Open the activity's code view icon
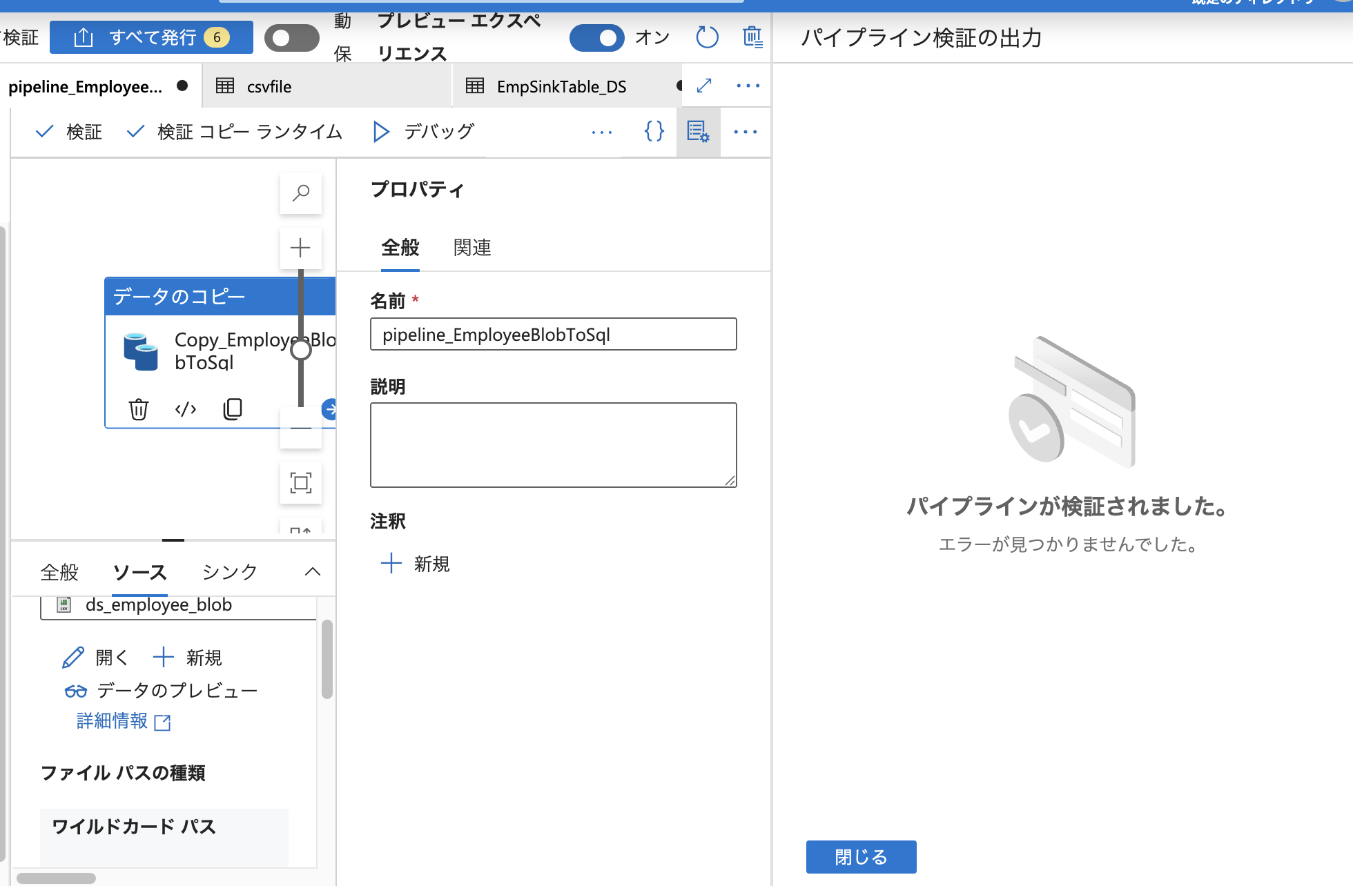This screenshot has width=1353, height=886. point(185,408)
